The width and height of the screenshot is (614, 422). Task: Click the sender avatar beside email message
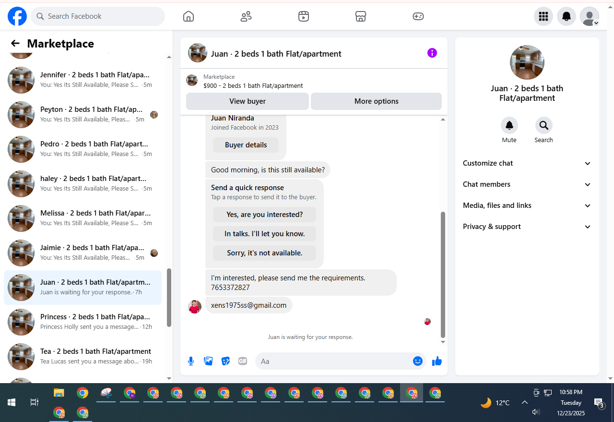(195, 307)
